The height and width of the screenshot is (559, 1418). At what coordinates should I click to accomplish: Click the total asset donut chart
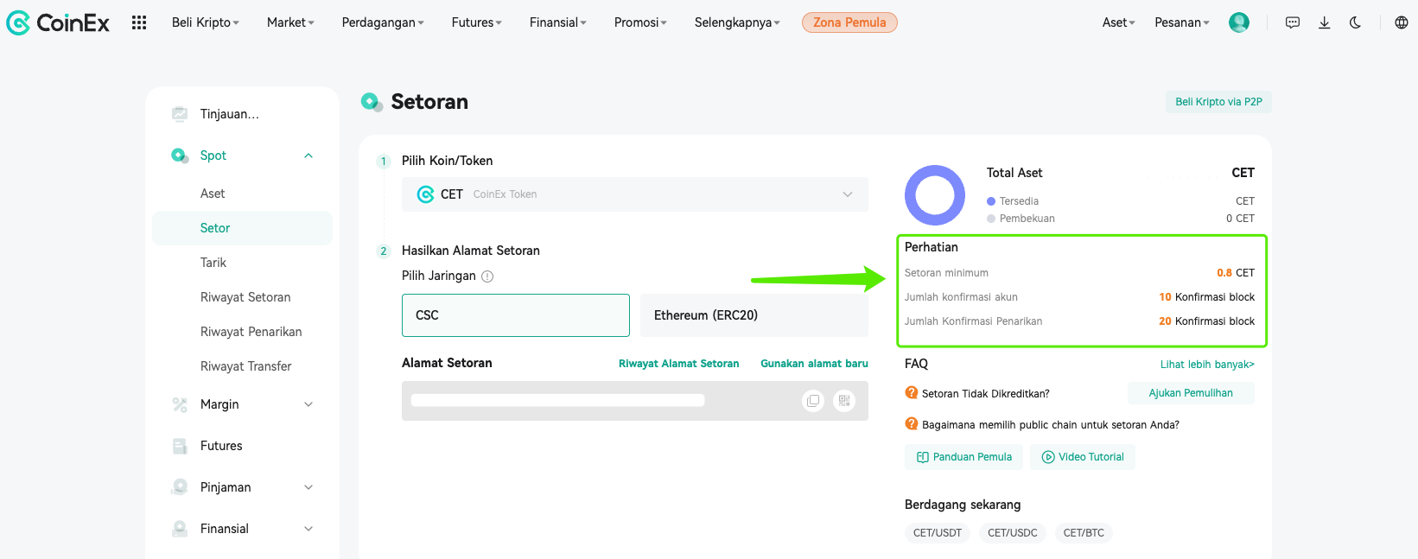[935, 195]
